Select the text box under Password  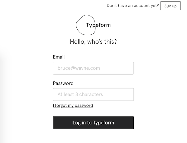pos(93,94)
